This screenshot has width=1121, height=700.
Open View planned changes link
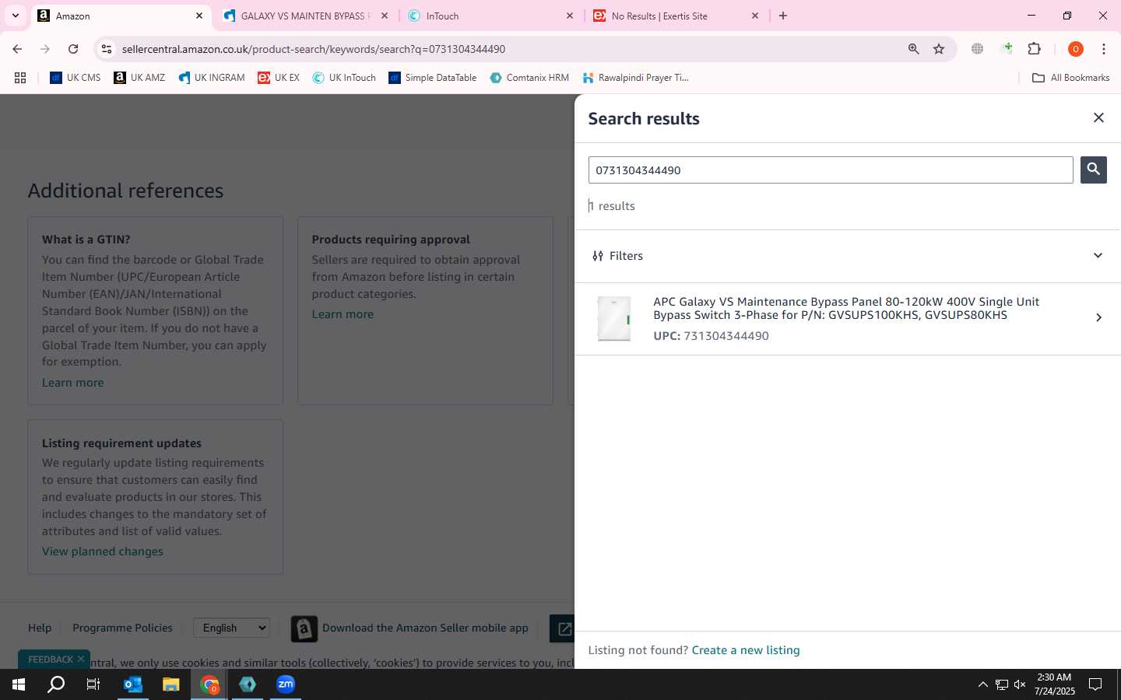click(103, 551)
